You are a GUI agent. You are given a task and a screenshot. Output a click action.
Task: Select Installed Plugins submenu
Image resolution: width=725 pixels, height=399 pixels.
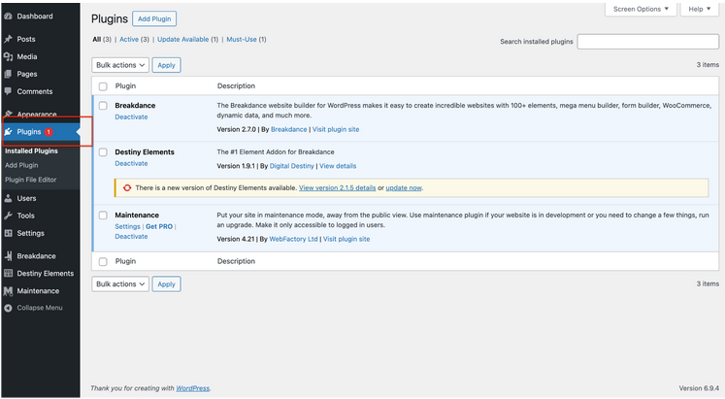[x=31, y=150]
